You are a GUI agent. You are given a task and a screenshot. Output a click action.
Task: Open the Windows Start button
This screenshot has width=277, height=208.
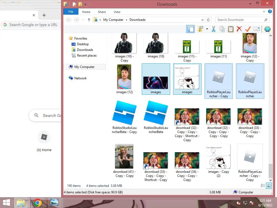tap(6, 203)
